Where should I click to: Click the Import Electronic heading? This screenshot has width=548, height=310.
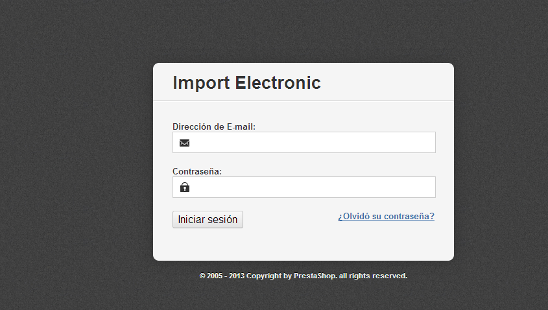pos(246,83)
